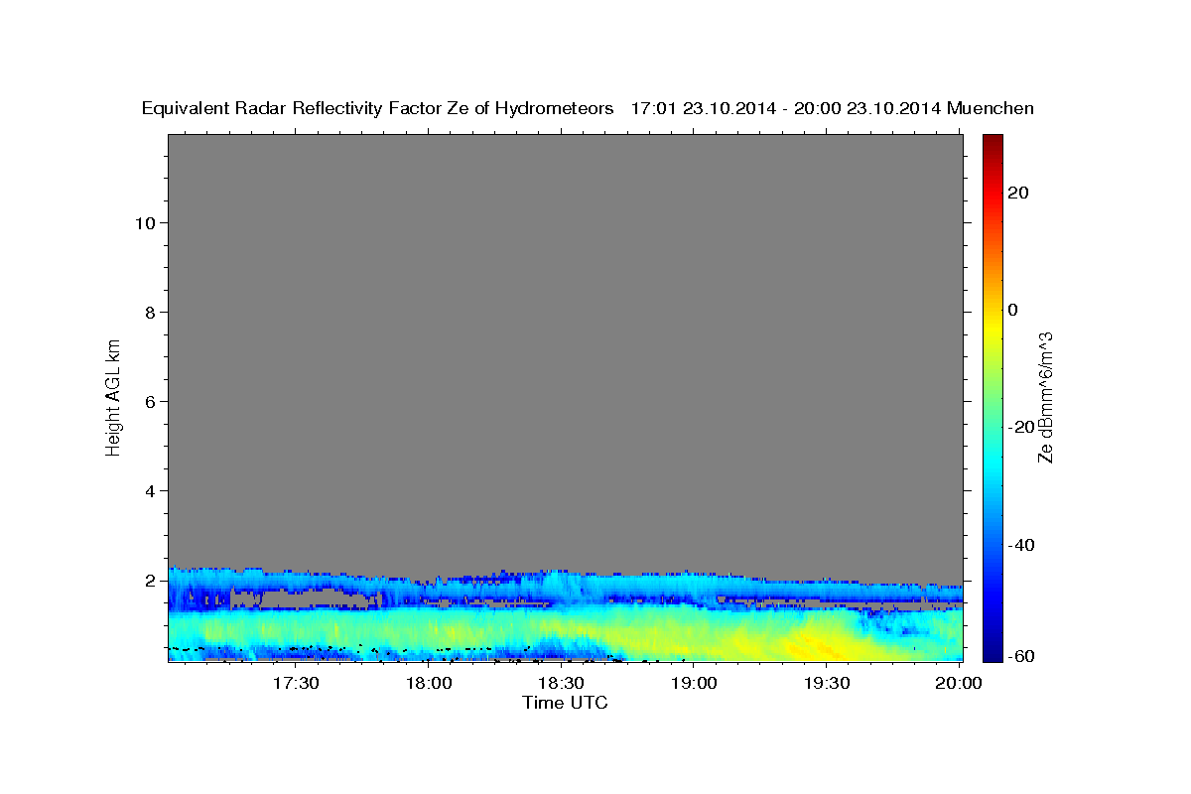Click the station name 'Muenchen' in the title

tap(991, 108)
